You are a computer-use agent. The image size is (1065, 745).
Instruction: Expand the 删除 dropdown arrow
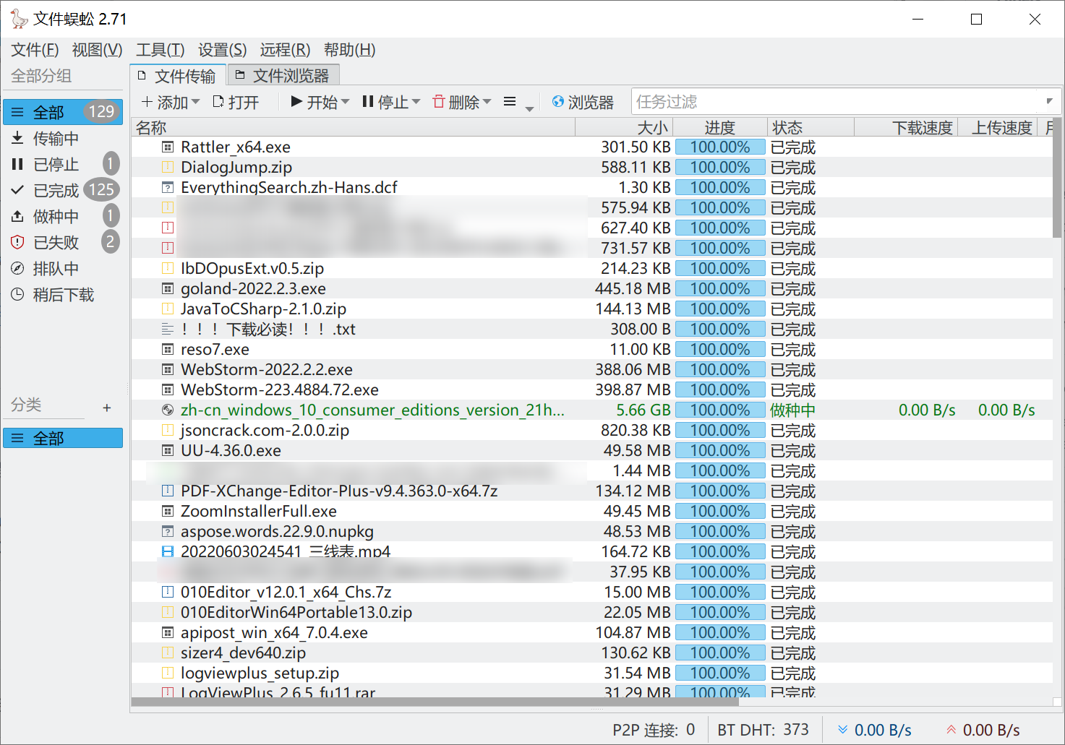coord(487,102)
